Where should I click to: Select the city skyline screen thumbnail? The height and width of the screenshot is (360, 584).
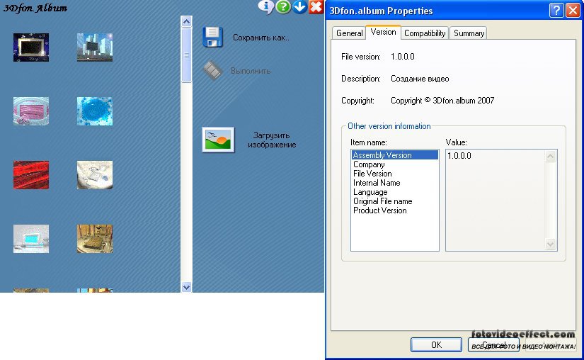[95, 47]
